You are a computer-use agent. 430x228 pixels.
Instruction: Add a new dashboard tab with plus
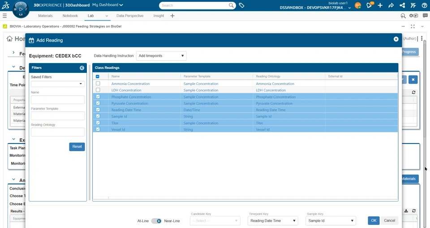pos(172,16)
